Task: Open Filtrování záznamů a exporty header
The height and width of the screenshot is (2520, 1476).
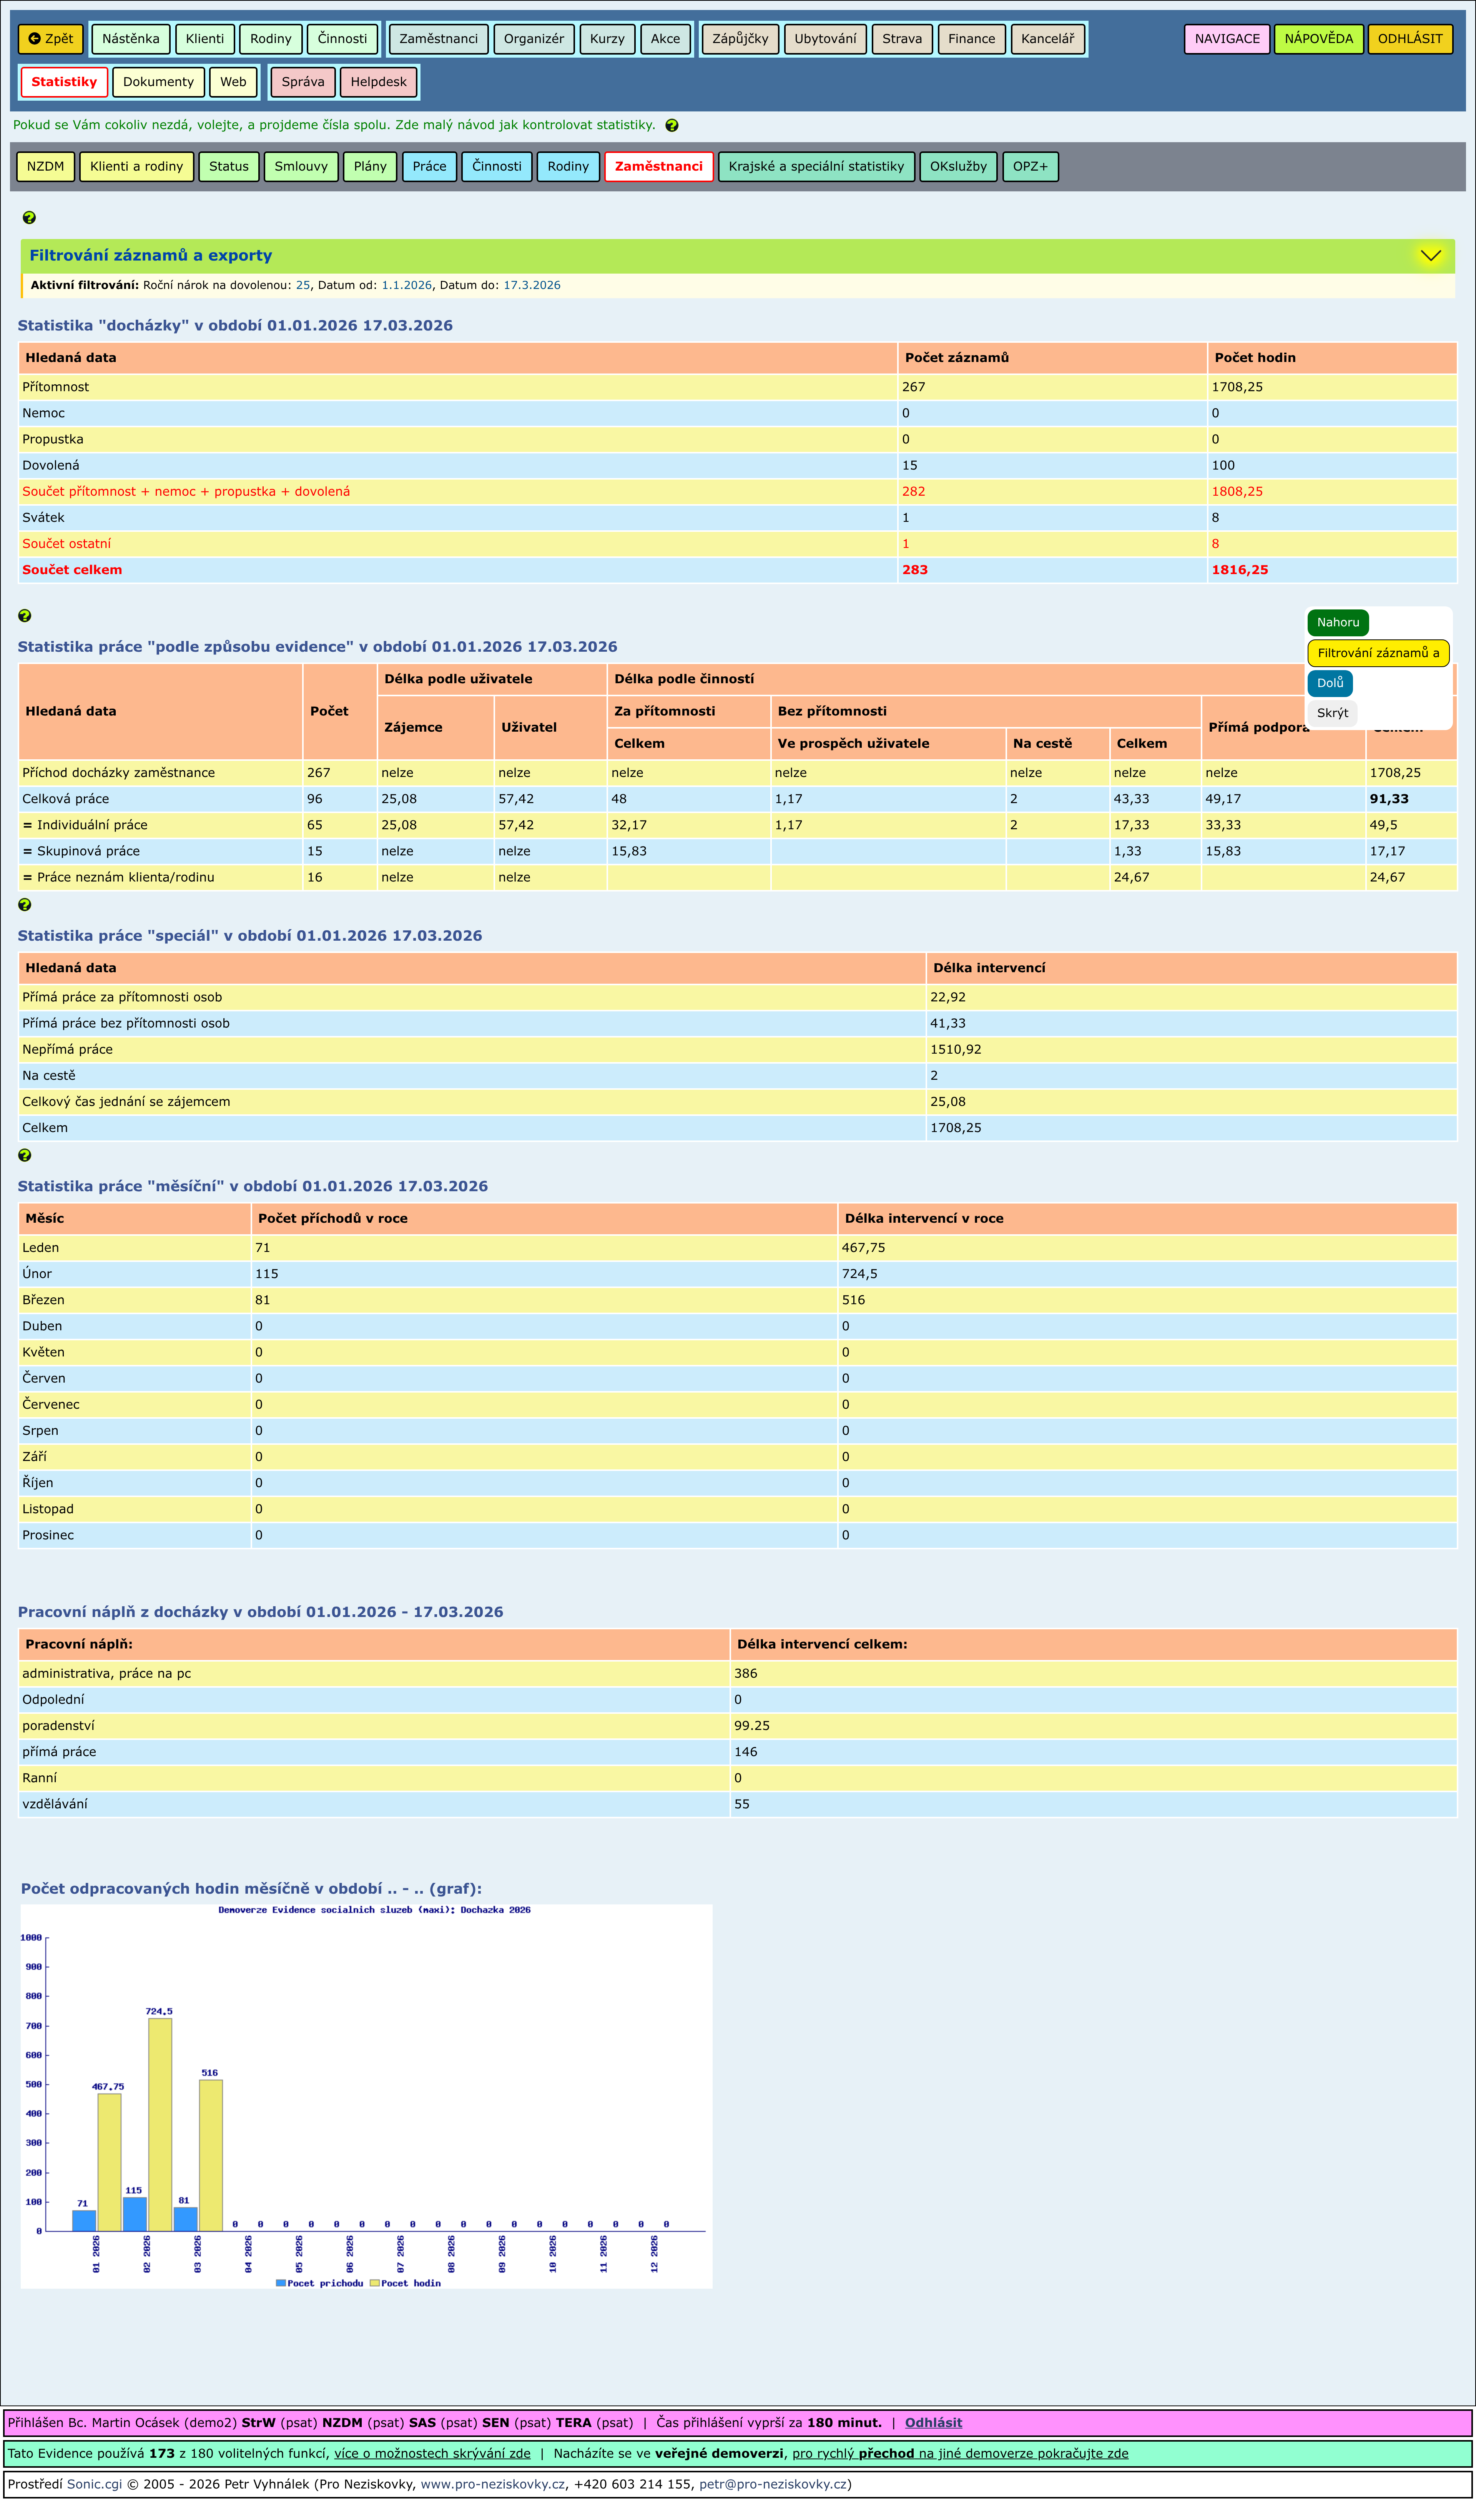Action: (x=150, y=255)
